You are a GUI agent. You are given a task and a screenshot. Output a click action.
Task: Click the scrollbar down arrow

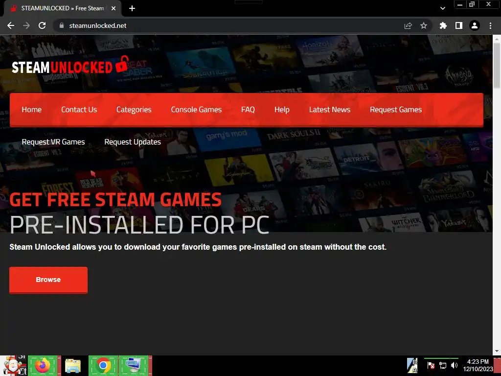tap(497, 351)
